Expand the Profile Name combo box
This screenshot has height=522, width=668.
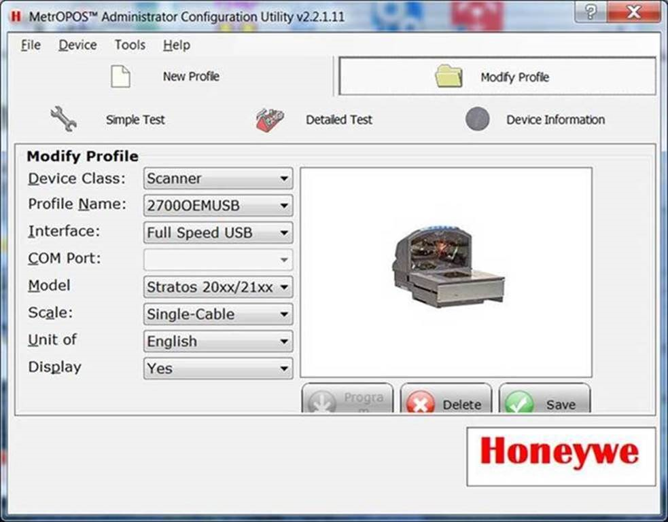[284, 206]
